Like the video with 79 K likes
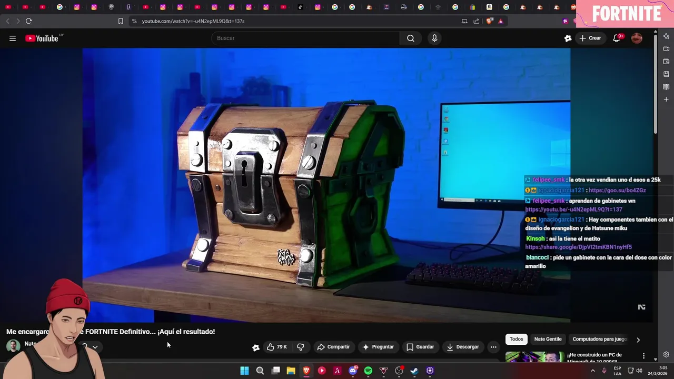674x379 pixels. click(276, 347)
